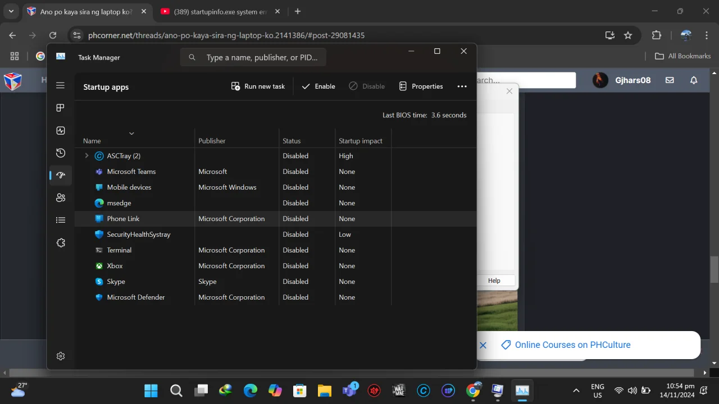Open Microsoft Teams from taskbar
Viewport: 719px width, 404px height.
[x=349, y=391]
